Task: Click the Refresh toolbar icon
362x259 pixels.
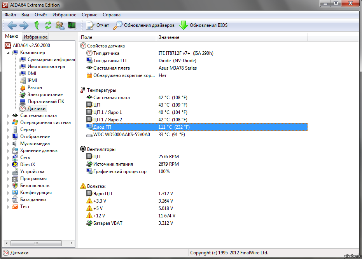Action: pos(48,26)
